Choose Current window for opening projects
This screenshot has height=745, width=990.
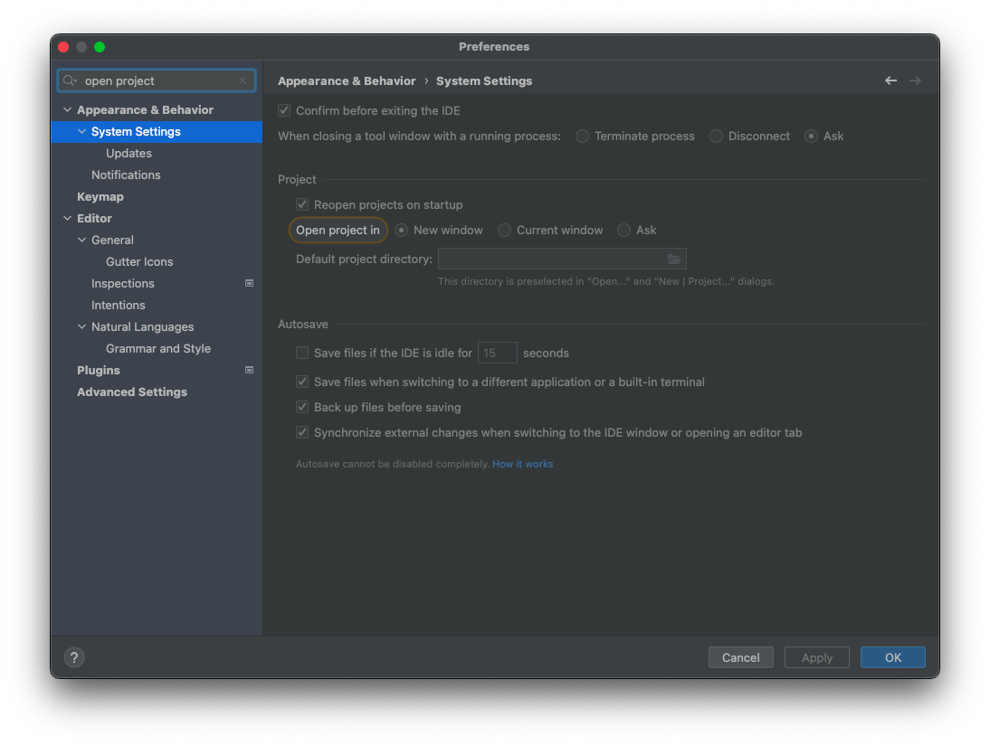tap(504, 231)
